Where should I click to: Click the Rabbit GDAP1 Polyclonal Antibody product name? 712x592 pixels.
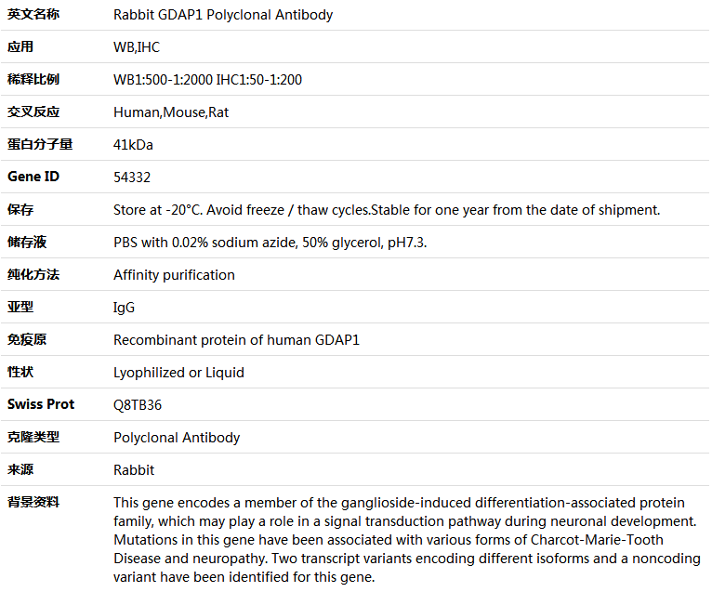(223, 15)
